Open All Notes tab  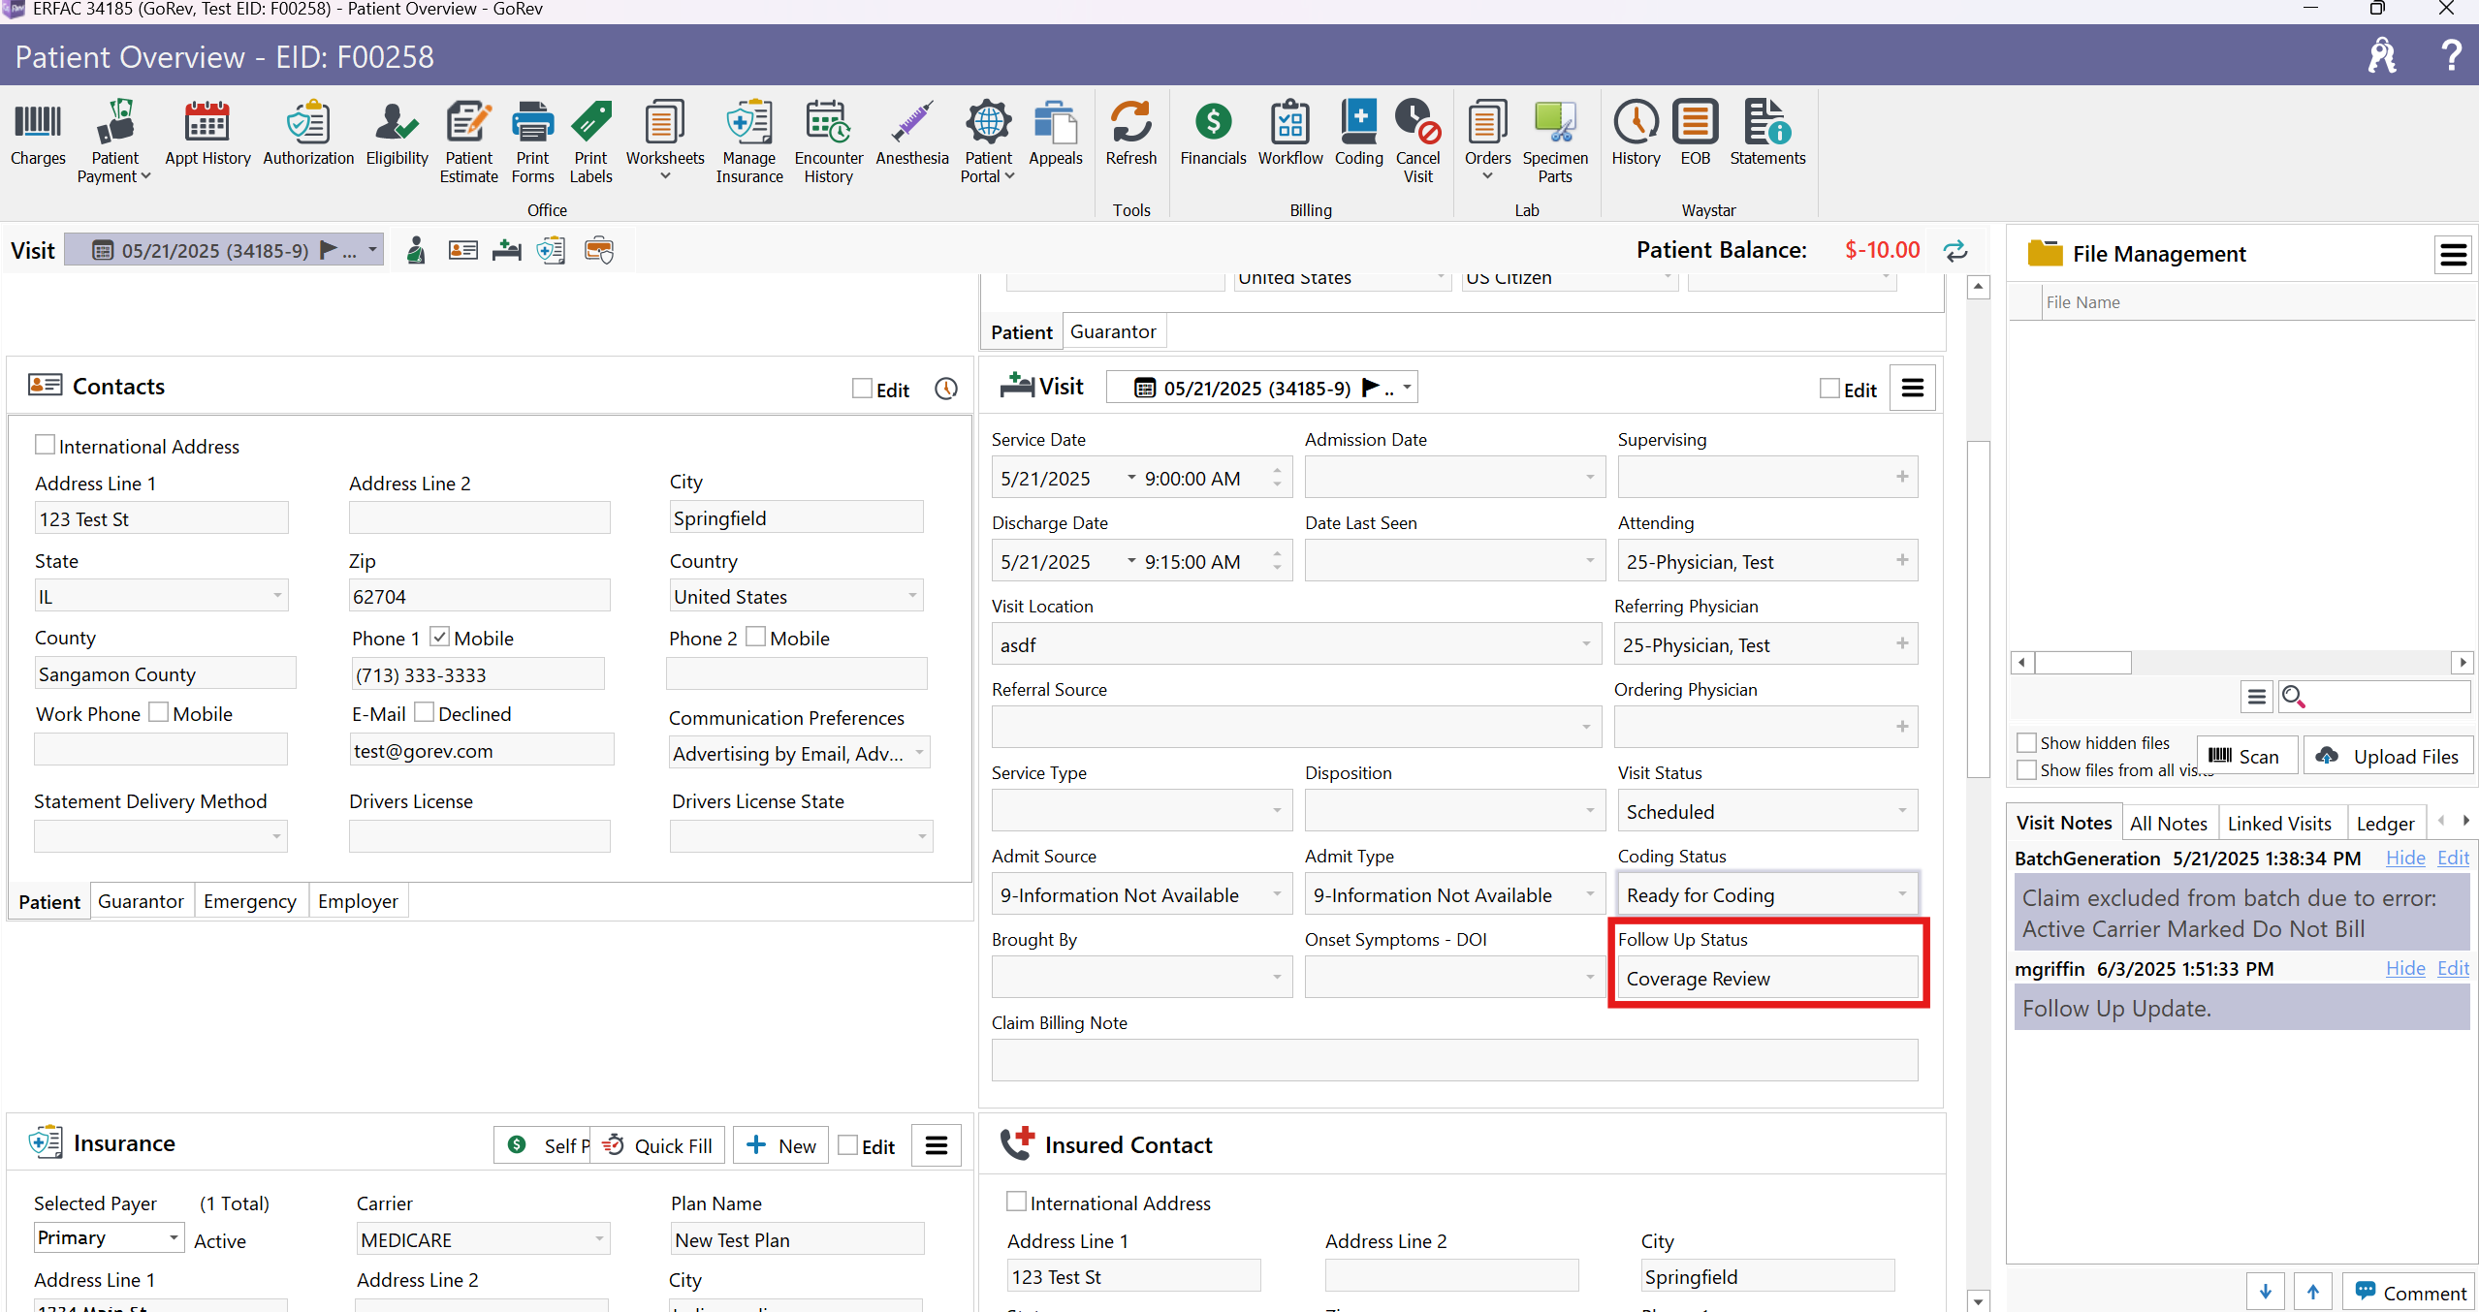coord(2168,823)
